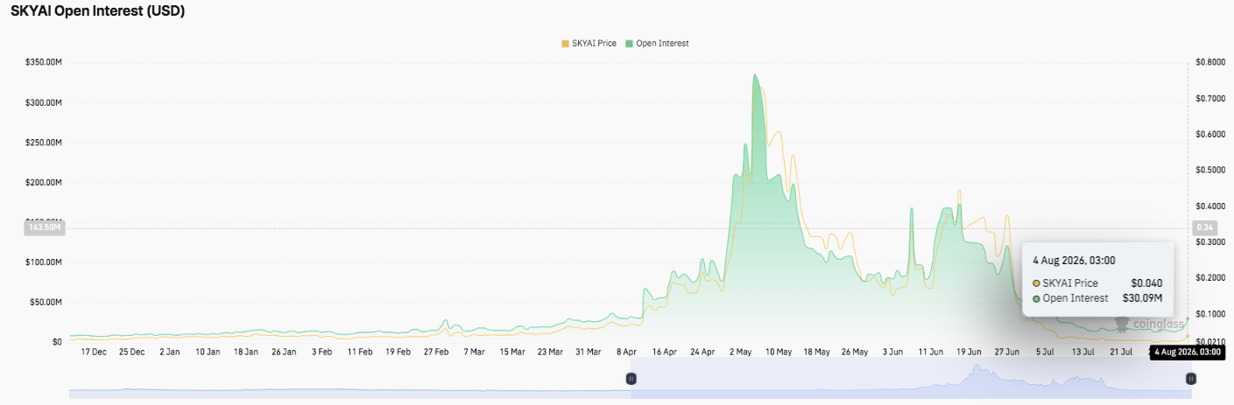Click the $30.09M value in tooltip

click(1142, 298)
